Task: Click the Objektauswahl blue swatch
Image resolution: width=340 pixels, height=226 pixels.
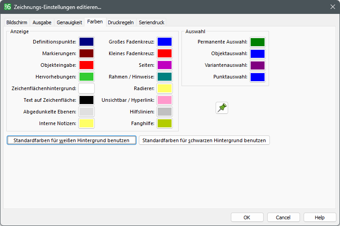Action: pos(258,54)
